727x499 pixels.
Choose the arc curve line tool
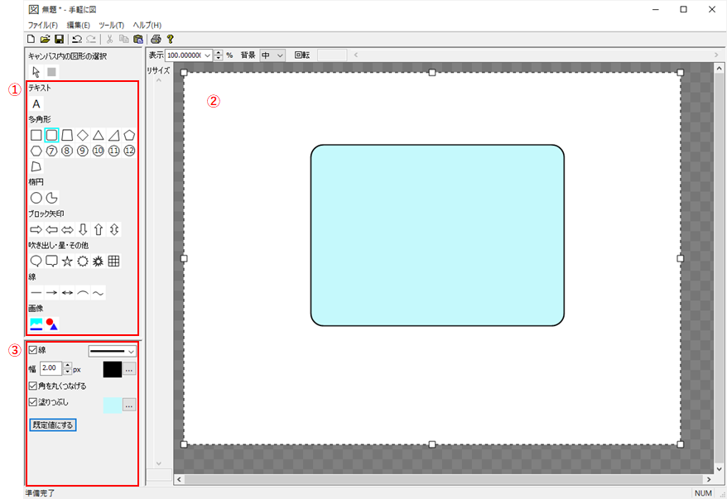pos(83,292)
